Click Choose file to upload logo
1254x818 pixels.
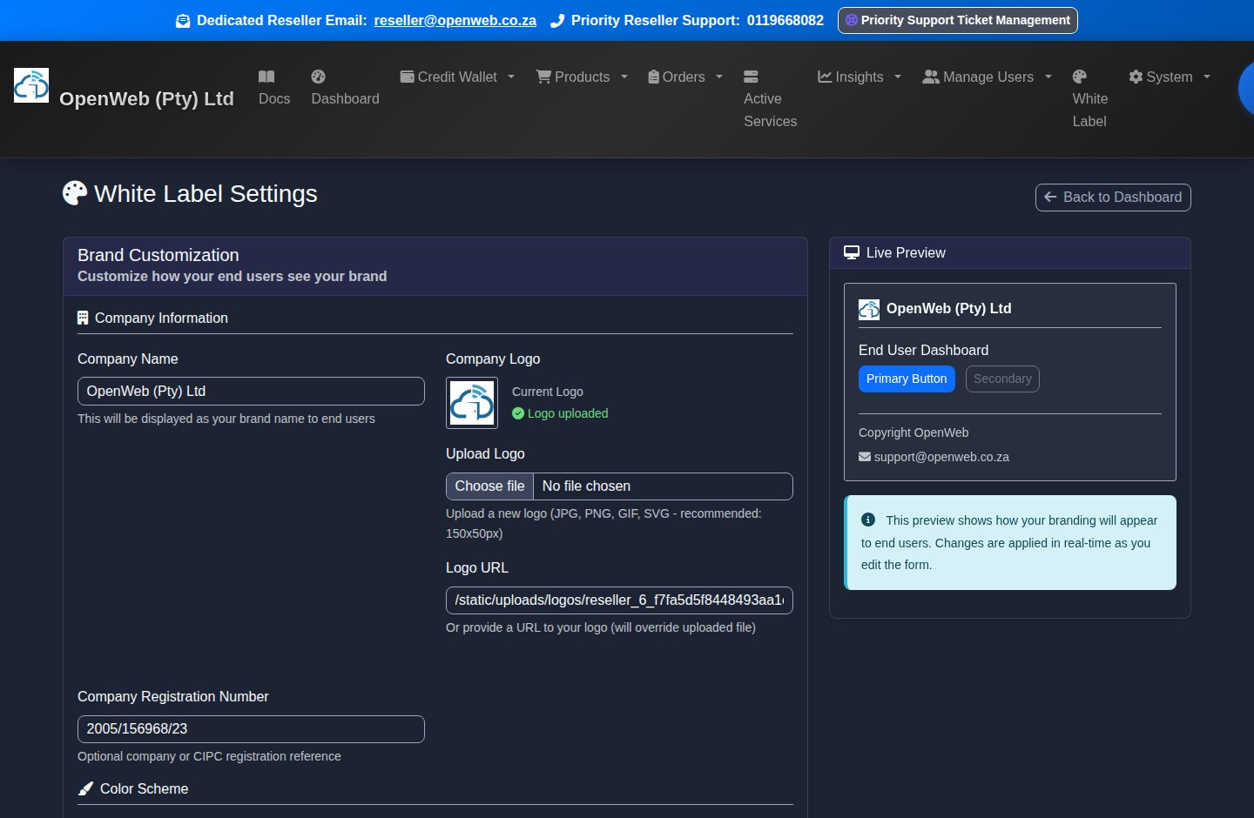click(x=490, y=486)
